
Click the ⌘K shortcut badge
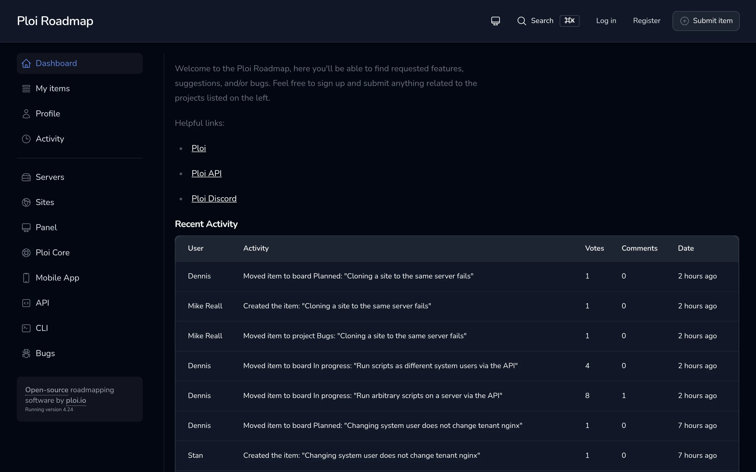point(569,21)
